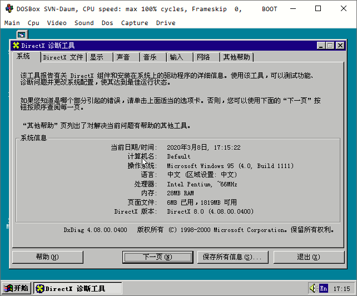Click the processor value Intel Pentium, ~66MHz
The width and height of the screenshot is (357, 296).
[x=202, y=184]
